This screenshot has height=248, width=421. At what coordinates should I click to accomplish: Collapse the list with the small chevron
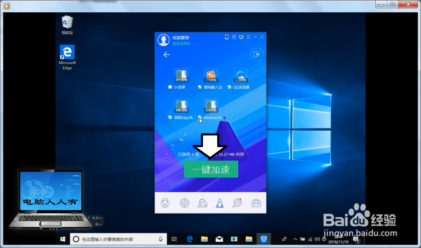[166, 154]
